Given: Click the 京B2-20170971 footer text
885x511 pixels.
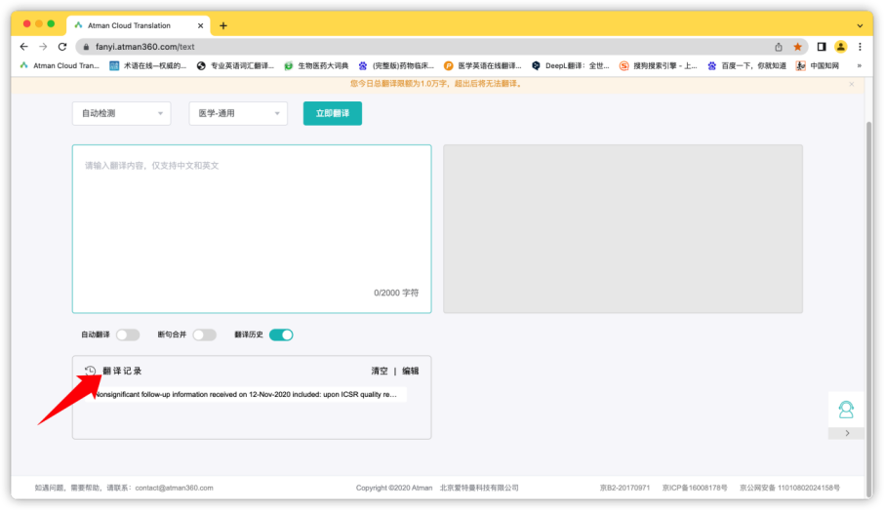Looking at the screenshot, I should point(624,488).
